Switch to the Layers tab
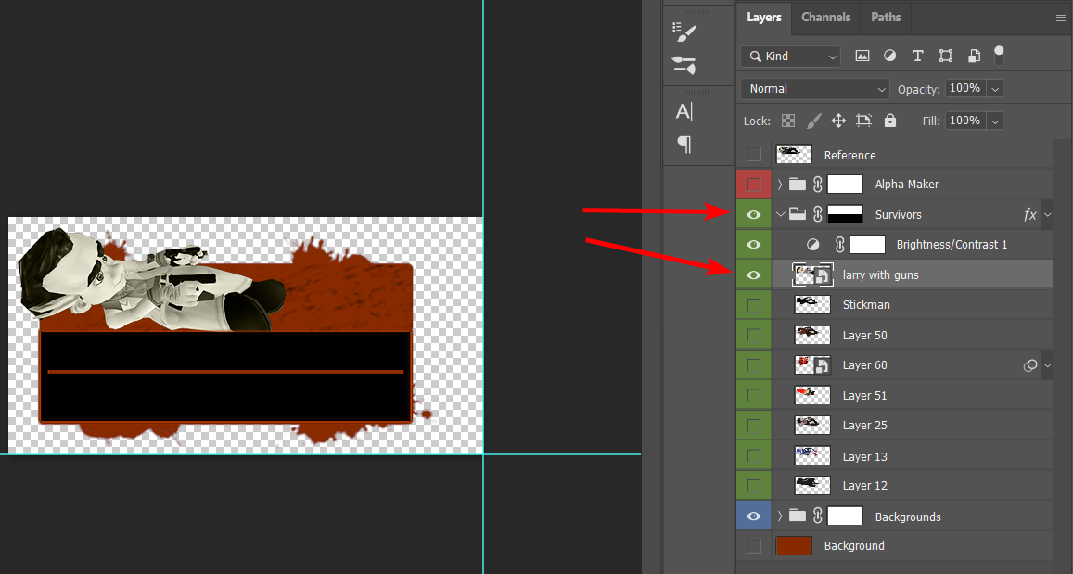This screenshot has height=574, width=1073. point(763,18)
